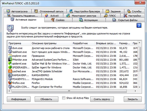Select the Проводник description cell
Image resolution: width=147 pixels, height=111 pixels.
point(38,56)
